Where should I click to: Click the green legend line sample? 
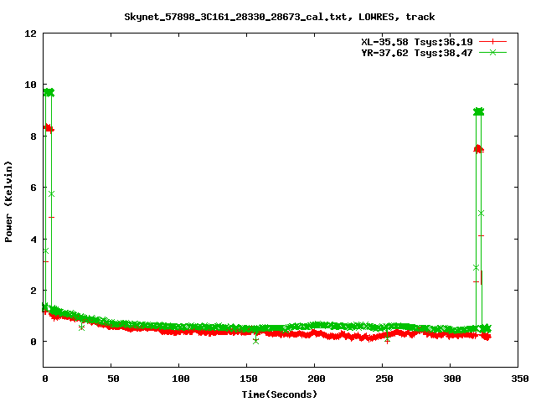(492, 52)
